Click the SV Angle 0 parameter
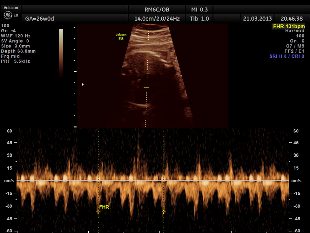 15,41
